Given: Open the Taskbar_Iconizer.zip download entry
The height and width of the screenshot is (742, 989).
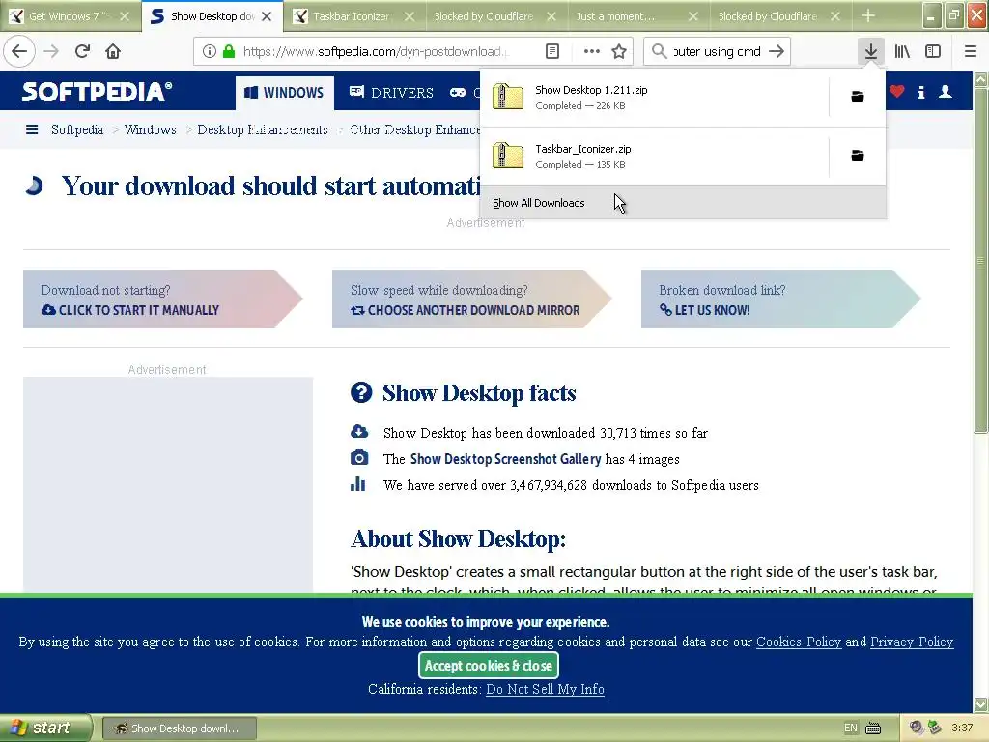Looking at the screenshot, I should [654, 156].
